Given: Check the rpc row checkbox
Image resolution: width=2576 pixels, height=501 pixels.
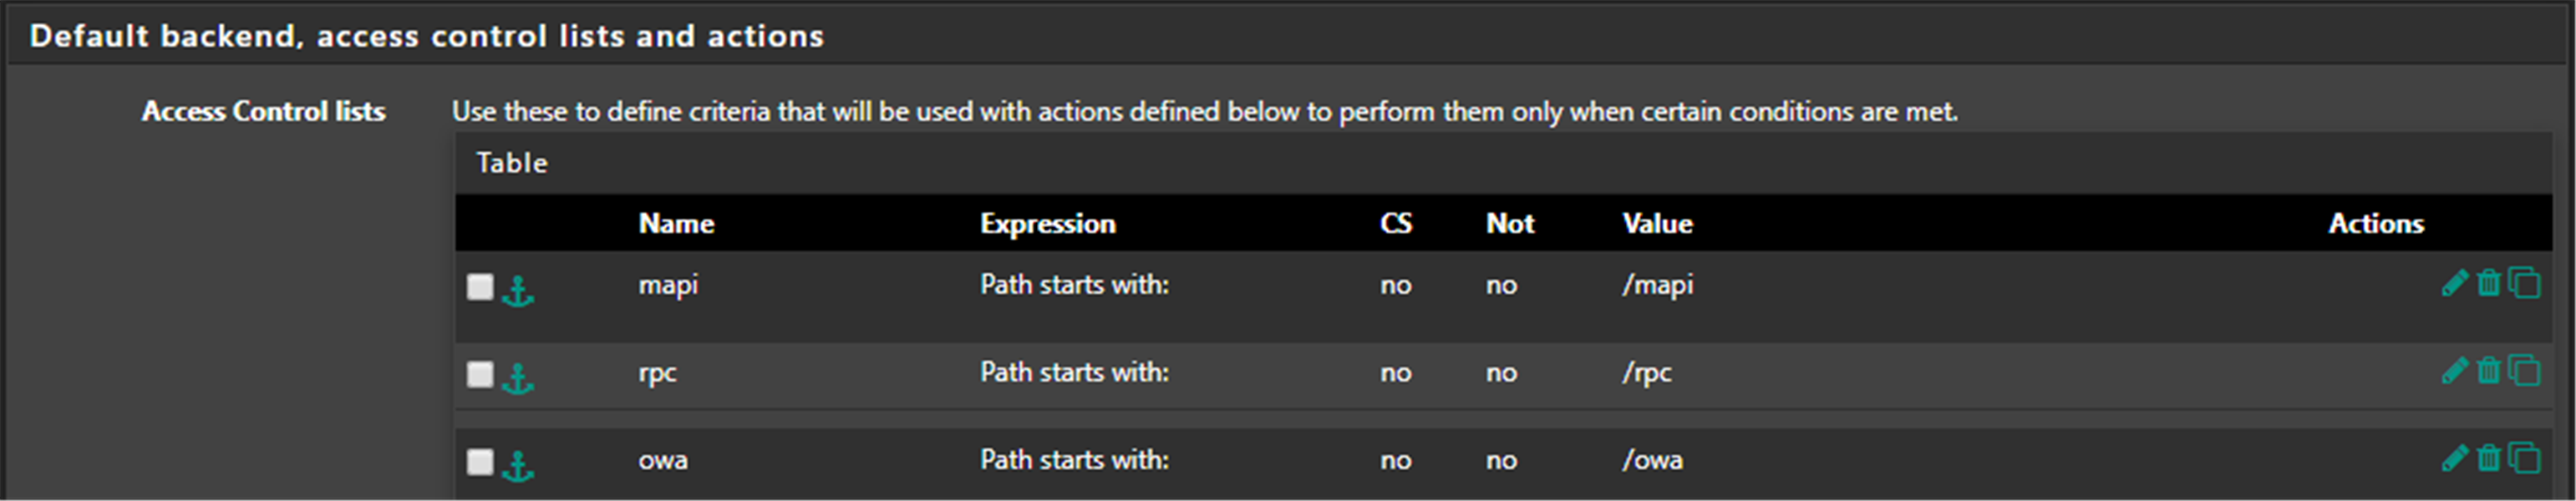Looking at the screenshot, I should [480, 374].
